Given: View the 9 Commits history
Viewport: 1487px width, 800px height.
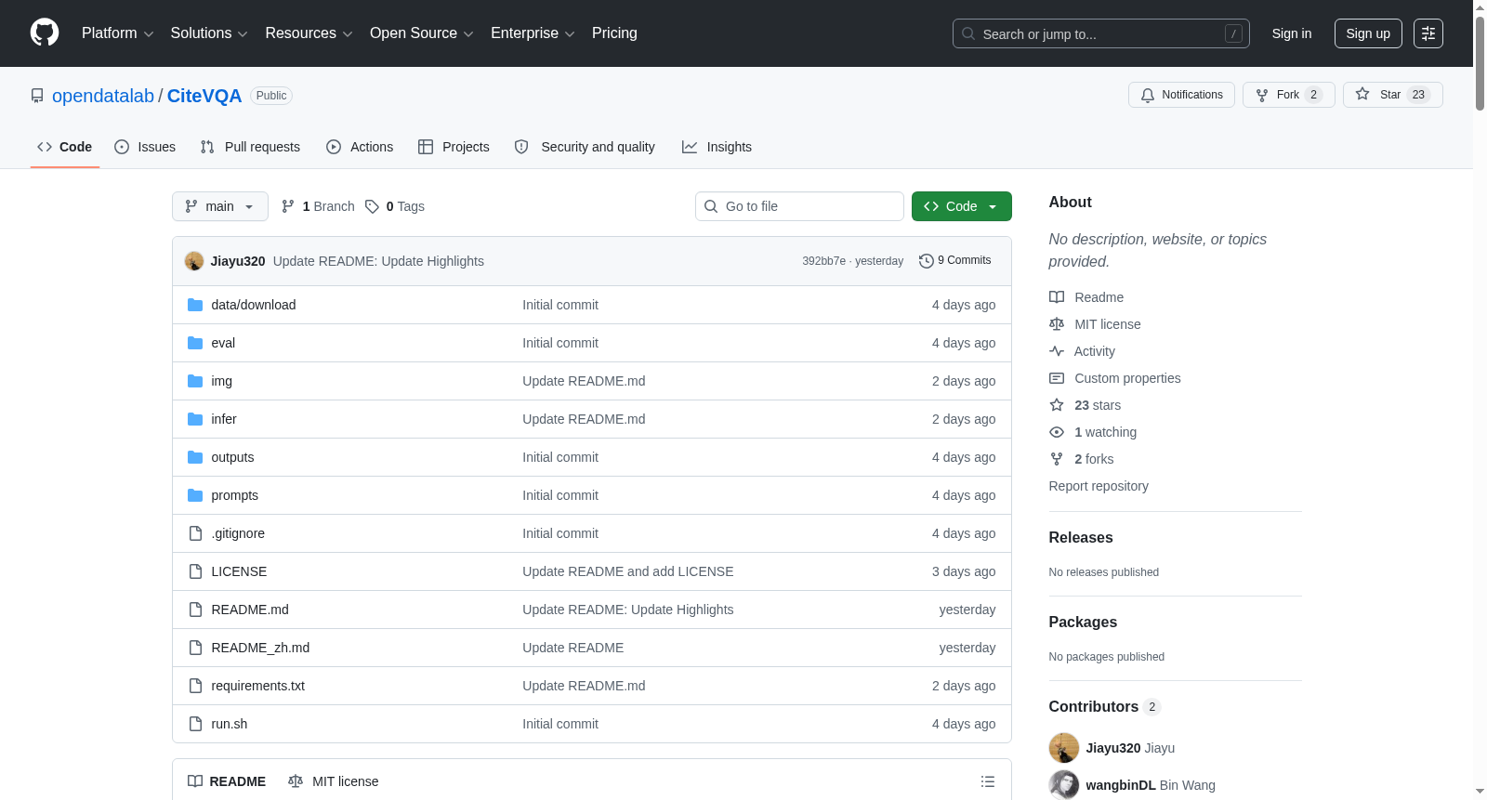Looking at the screenshot, I should click(x=954, y=261).
